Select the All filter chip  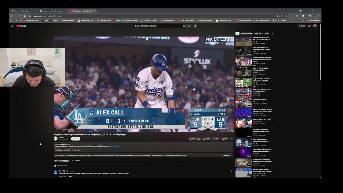pyautogui.click(x=237, y=33)
